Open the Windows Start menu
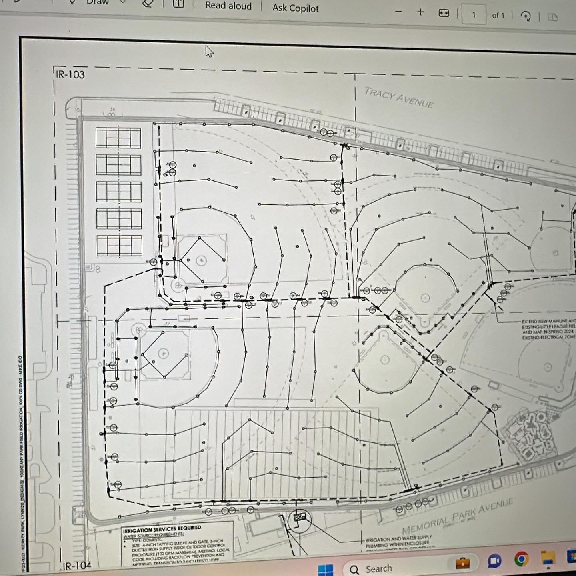This screenshot has width=576, height=576. [326, 570]
